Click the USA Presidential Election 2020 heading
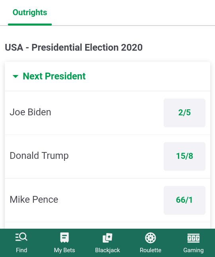 [74, 47]
